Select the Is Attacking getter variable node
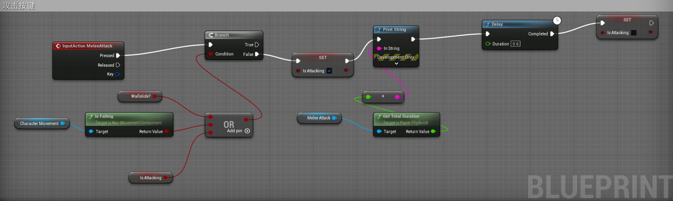The width and height of the screenshot is (673, 201). [150, 178]
